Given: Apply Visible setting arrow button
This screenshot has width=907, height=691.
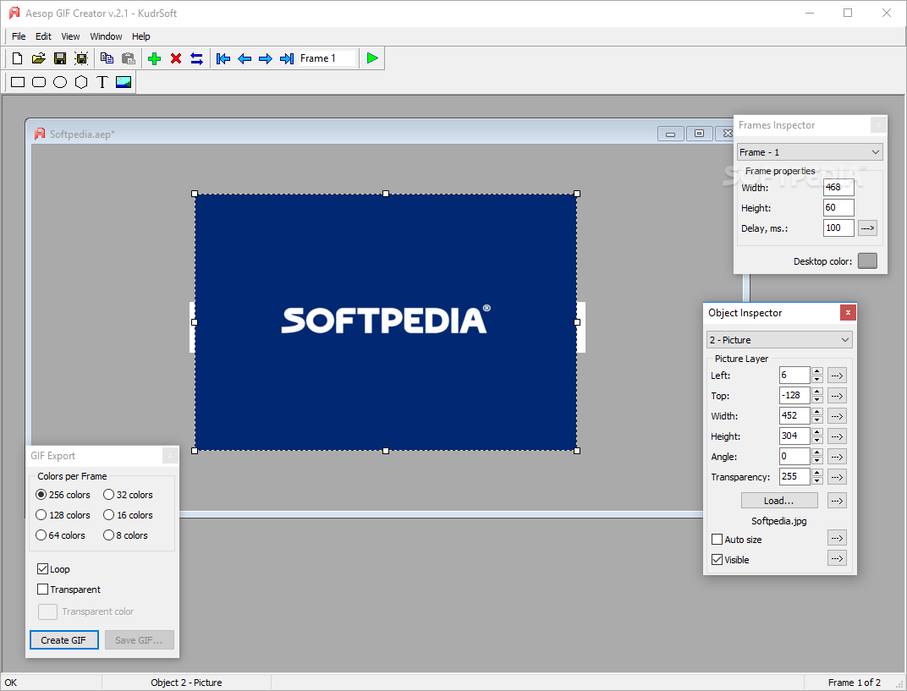Looking at the screenshot, I should [x=837, y=558].
